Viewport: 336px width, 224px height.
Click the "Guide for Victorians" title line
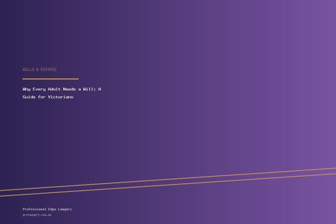coord(48,97)
